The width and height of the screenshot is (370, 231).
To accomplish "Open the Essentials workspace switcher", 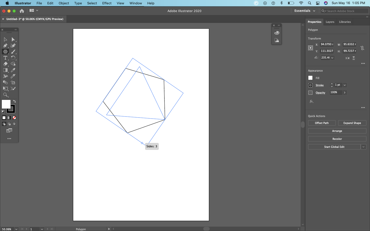I will [x=305, y=11].
